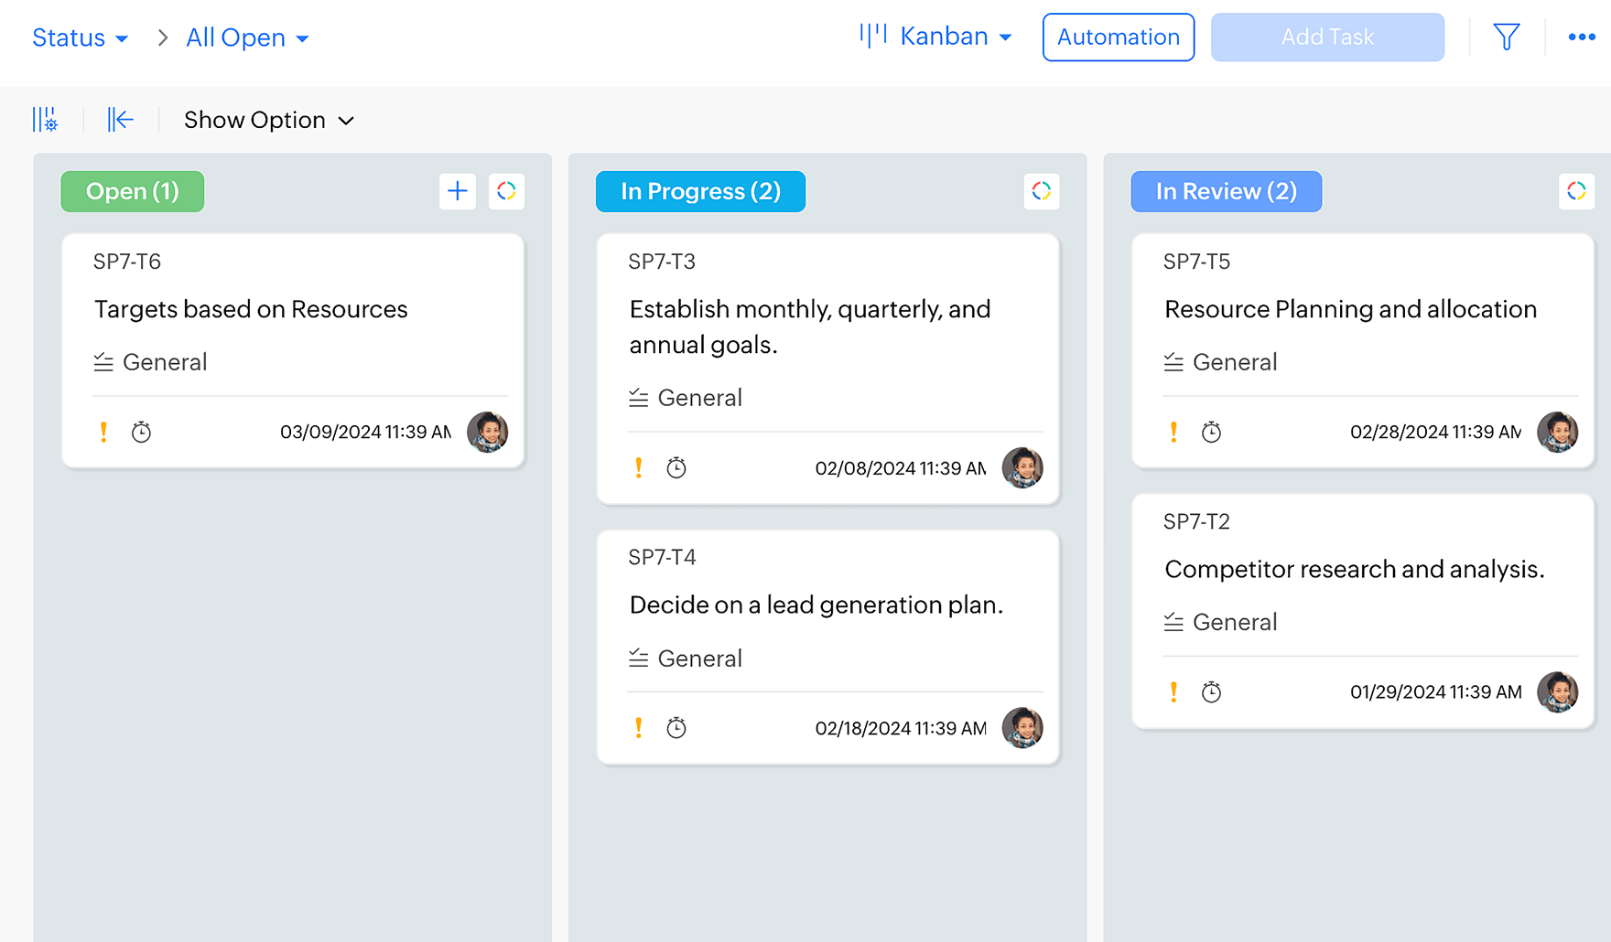Click the timer icon on SP7-T6 card
The image size is (1611, 942).
click(x=141, y=432)
